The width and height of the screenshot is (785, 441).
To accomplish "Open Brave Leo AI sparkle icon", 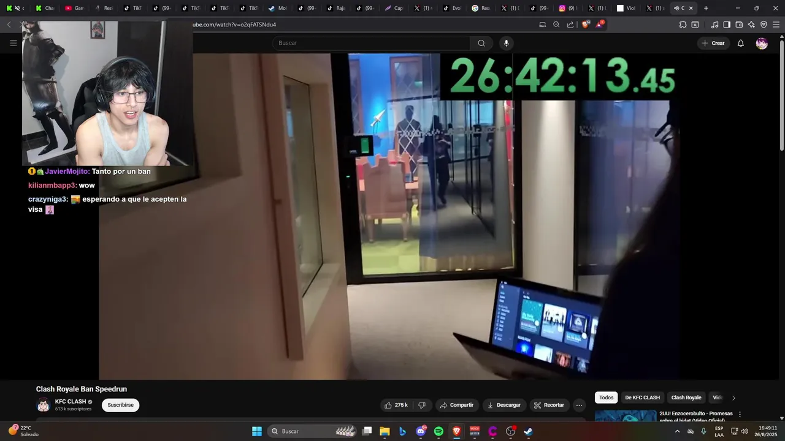I will (751, 24).
